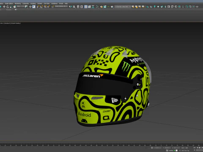The width and height of the screenshot is (203, 152).
Task: Open the reference coordinate system dropdown
Action: point(20,6)
